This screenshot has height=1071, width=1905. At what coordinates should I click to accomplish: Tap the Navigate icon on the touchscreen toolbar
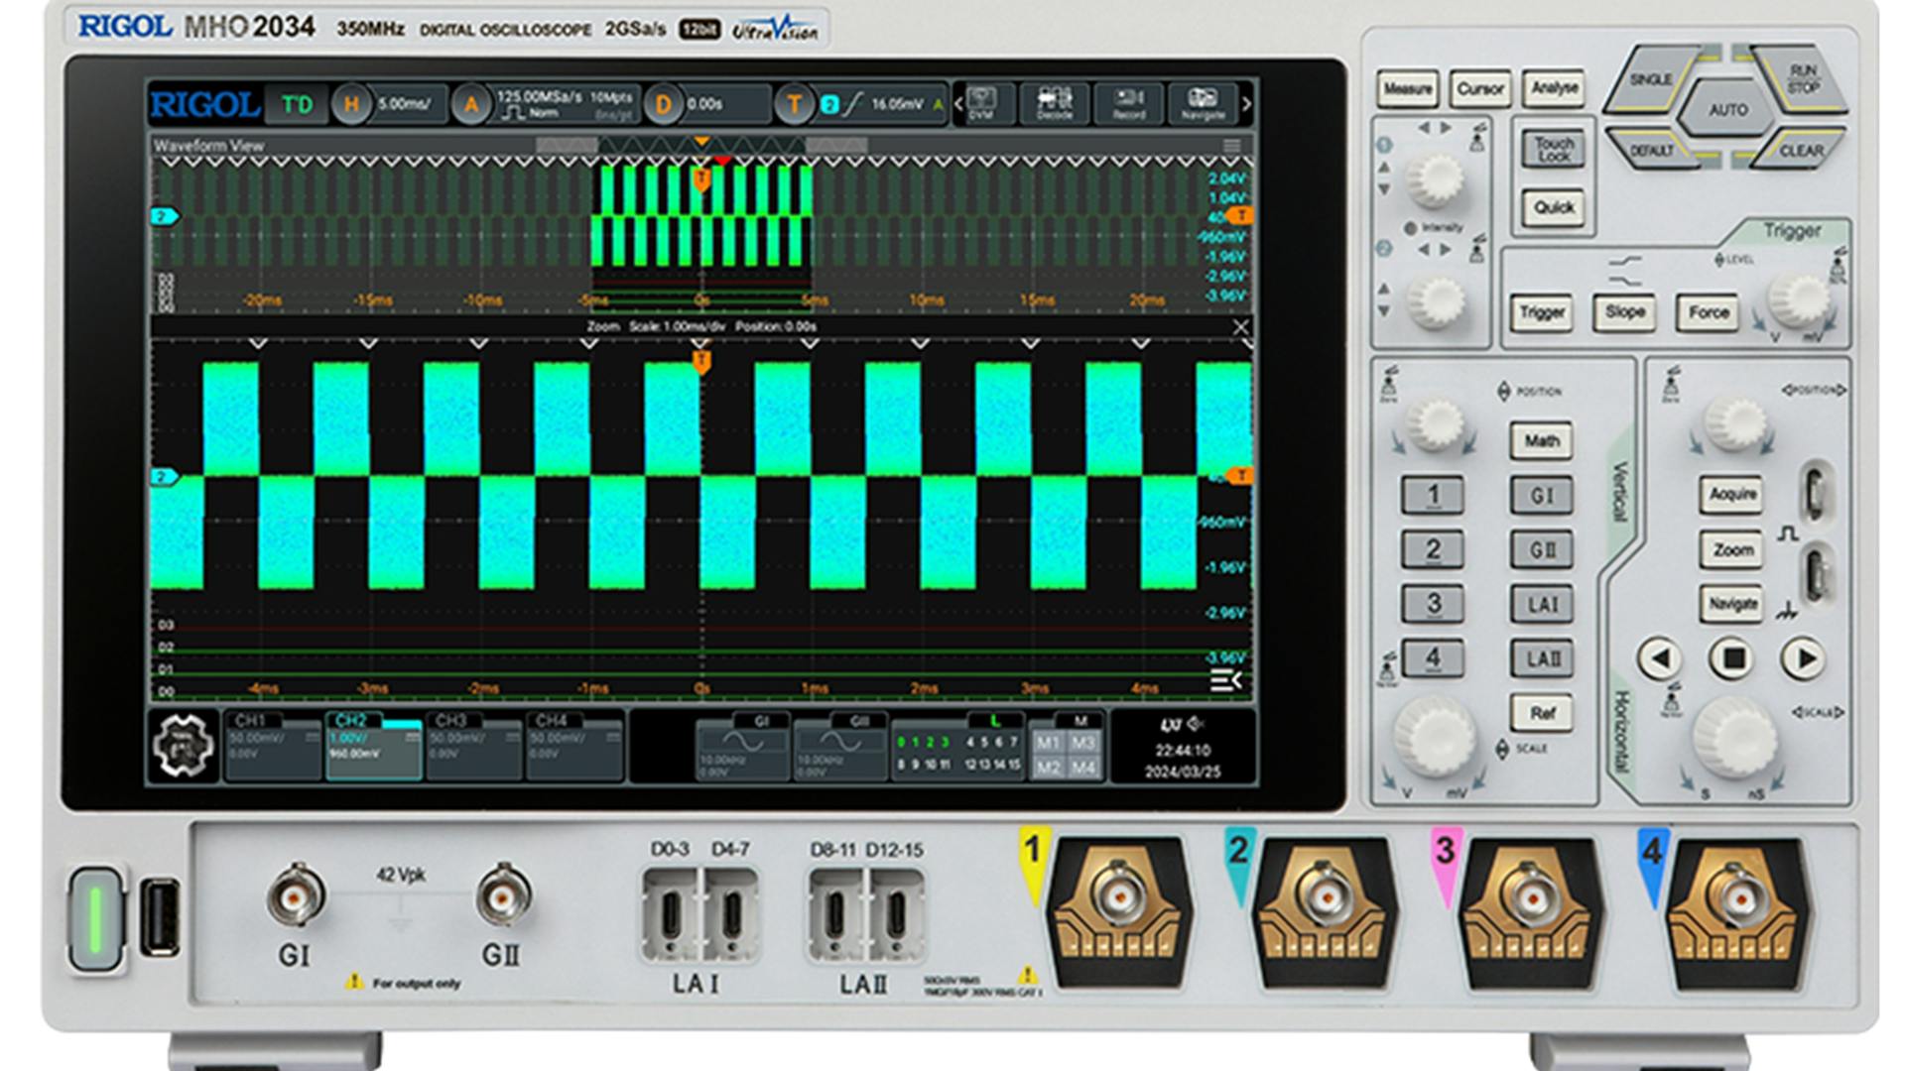pyautogui.click(x=1203, y=104)
